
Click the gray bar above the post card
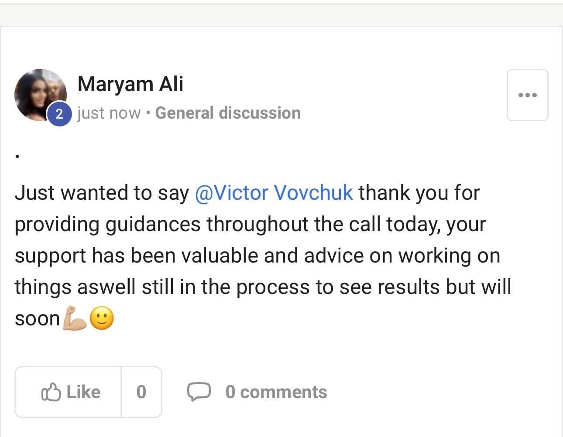click(281, 16)
